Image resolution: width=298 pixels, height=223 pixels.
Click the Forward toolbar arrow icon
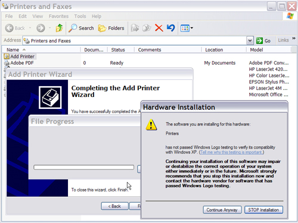[x=41, y=28]
